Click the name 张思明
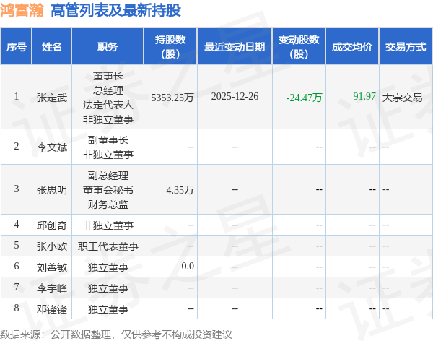Image resolution: width=433 pixels, height=341 pixels. tap(52, 190)
